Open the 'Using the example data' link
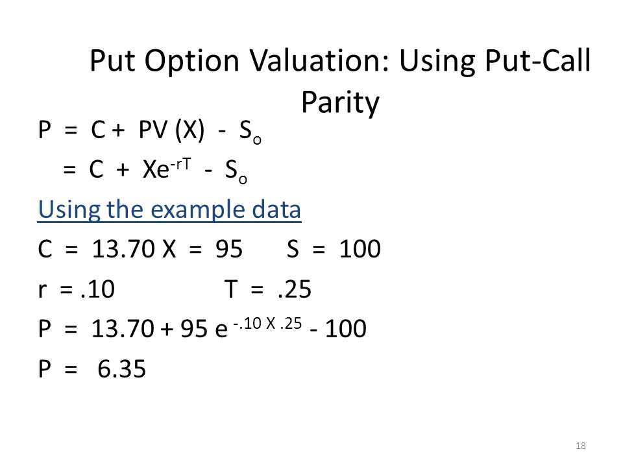623x467 pixels. tap(169, 210)
